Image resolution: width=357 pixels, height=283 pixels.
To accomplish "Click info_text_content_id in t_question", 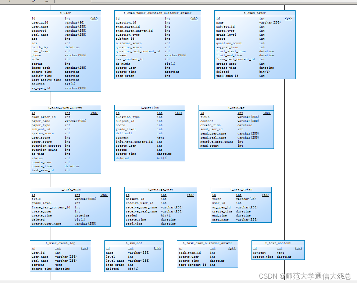I will click(134, 141).
